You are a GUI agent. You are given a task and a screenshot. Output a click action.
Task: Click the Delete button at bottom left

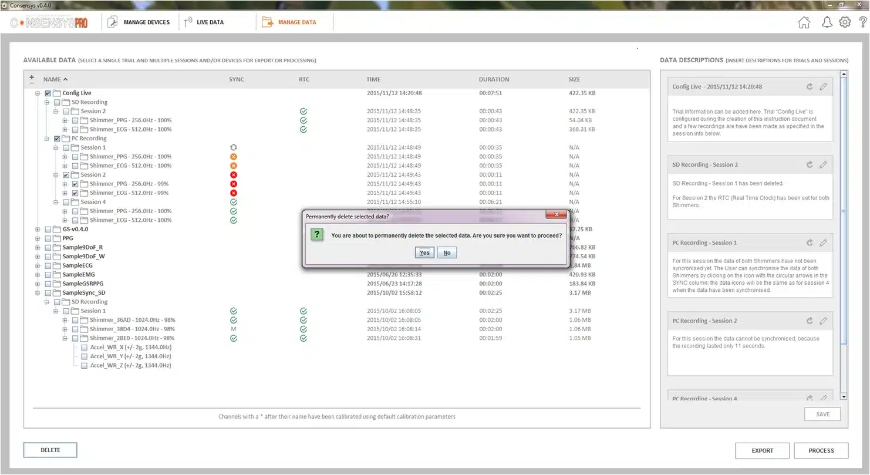pos(50,450)
